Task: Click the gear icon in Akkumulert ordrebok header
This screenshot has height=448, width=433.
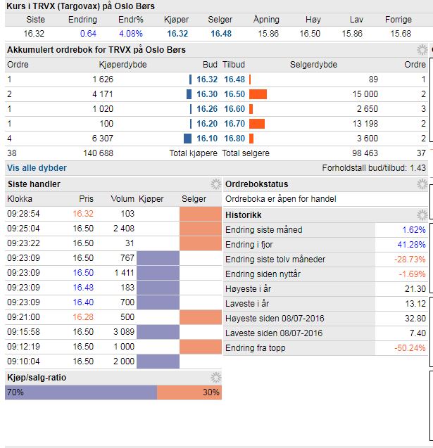Action: pos(422,50)
